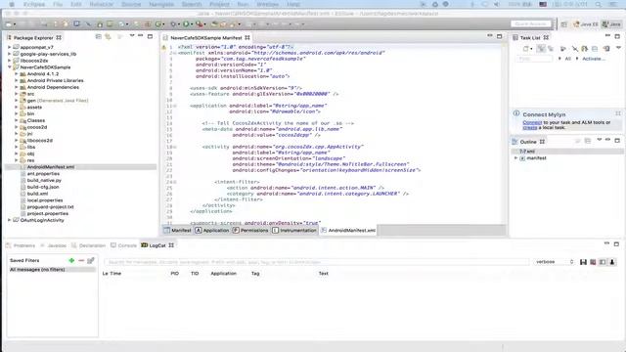Open the Console view tab

point(123,245)
